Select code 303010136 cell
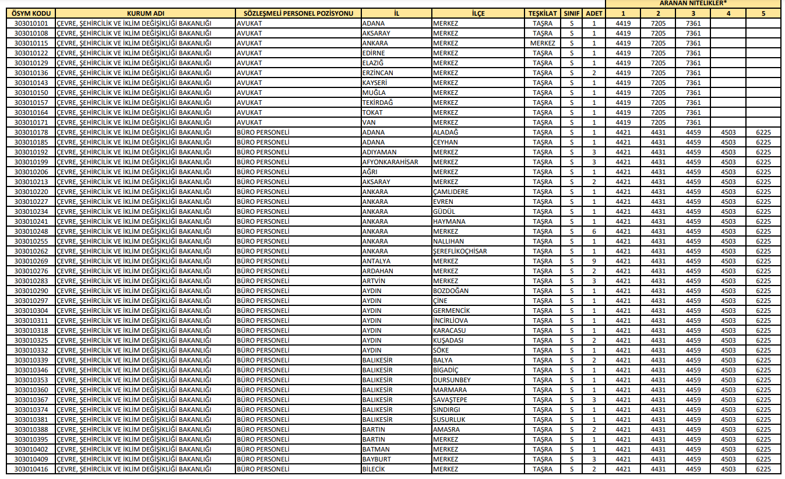 click(x=31, y=73)
